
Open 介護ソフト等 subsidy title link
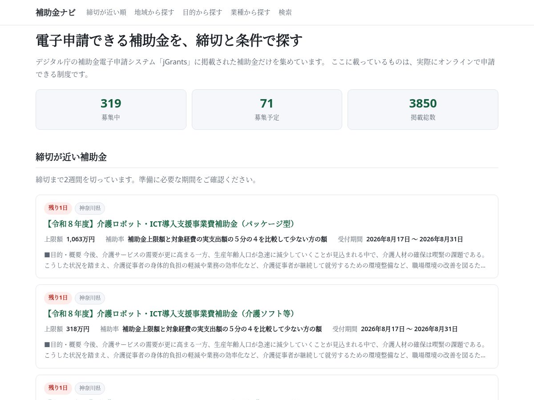click(x=171, y=313)
